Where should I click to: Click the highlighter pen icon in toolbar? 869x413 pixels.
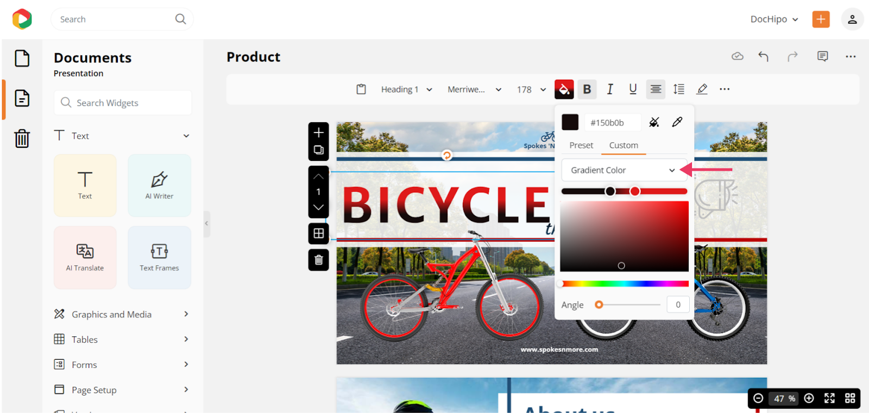702,89
